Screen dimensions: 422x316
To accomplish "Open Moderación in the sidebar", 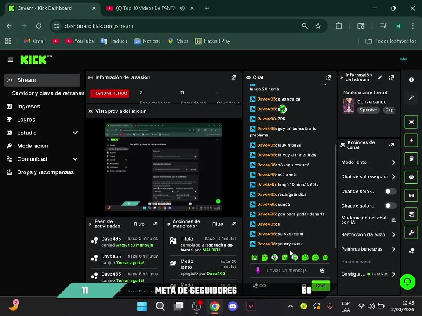I will coord(33,146).
